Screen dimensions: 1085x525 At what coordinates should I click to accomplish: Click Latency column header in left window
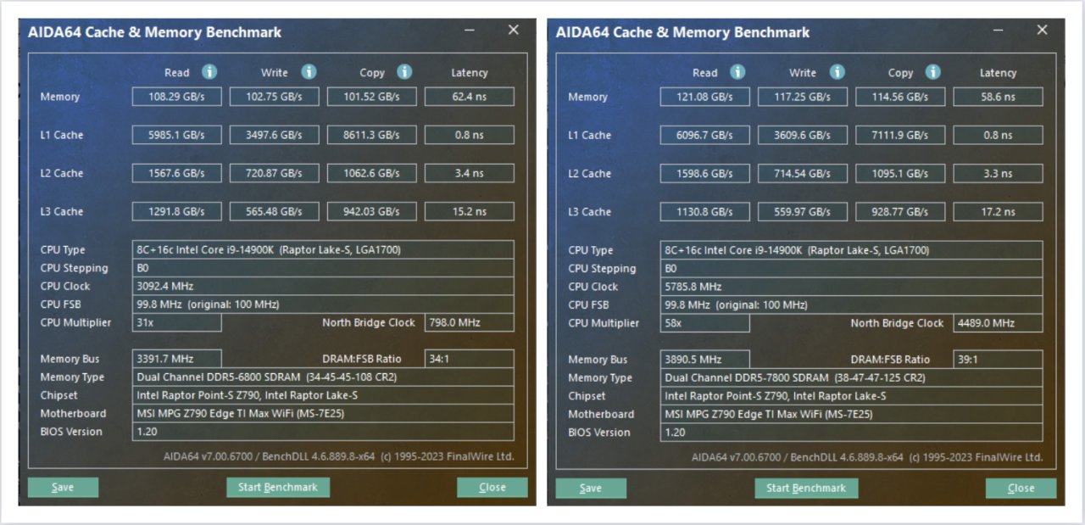pyautogui.click(x=470, y=73)
